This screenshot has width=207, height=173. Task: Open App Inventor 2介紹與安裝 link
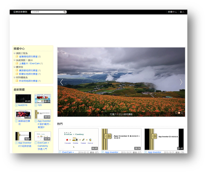[x=25, y=144]
